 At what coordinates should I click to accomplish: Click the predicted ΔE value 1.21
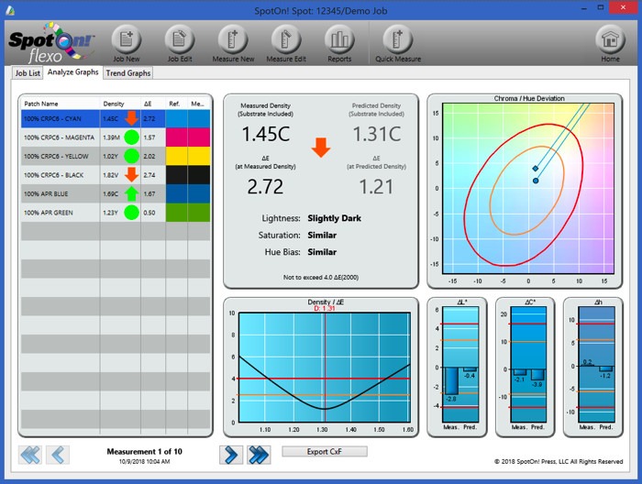376,187
